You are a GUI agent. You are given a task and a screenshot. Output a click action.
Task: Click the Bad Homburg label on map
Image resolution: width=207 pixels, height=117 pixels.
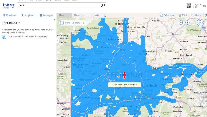(115, 40)
